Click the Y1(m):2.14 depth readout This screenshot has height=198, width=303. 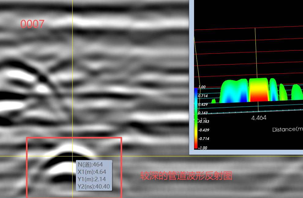pyautogui.click(x=92, y=179)
